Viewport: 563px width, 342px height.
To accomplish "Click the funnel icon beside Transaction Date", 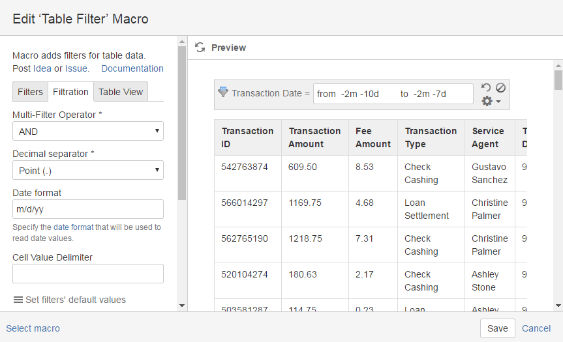I will coord(223,93).
